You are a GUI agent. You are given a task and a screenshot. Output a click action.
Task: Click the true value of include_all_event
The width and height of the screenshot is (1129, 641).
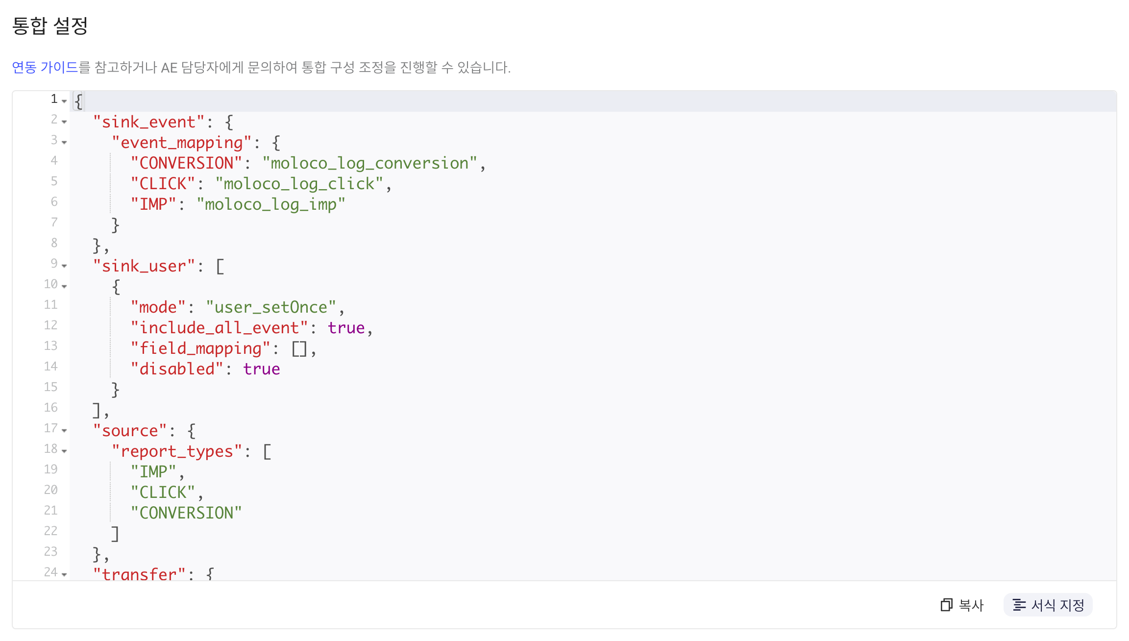(x=346, y=328)
